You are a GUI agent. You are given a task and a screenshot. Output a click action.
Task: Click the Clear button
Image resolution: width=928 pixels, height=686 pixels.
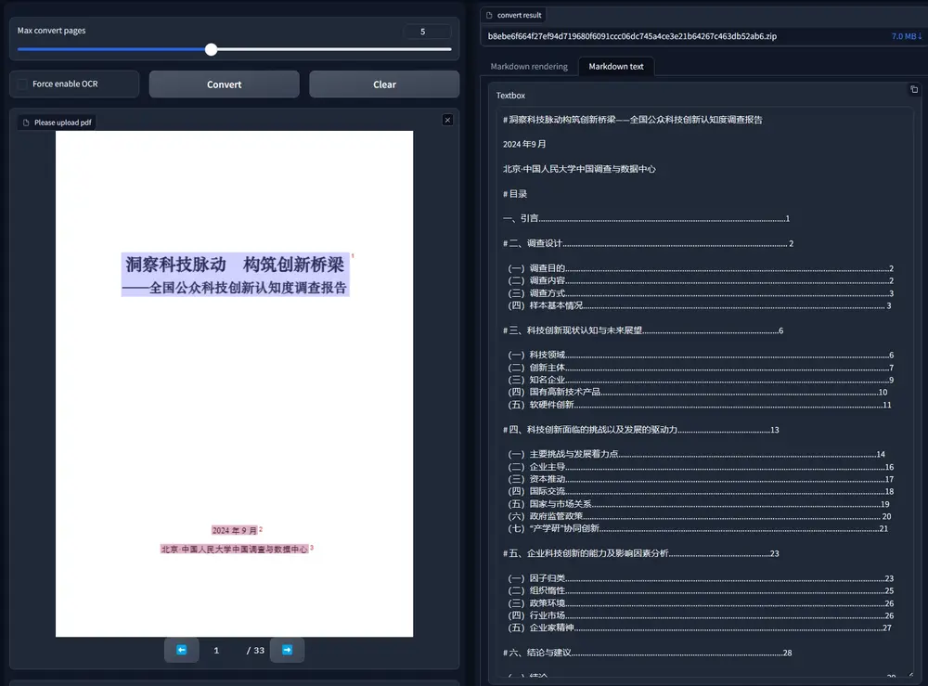coord(384,84)
